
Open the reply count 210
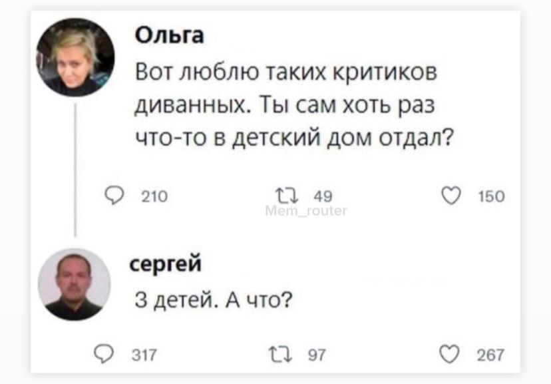pyautogui.click(x=154, y=196)
